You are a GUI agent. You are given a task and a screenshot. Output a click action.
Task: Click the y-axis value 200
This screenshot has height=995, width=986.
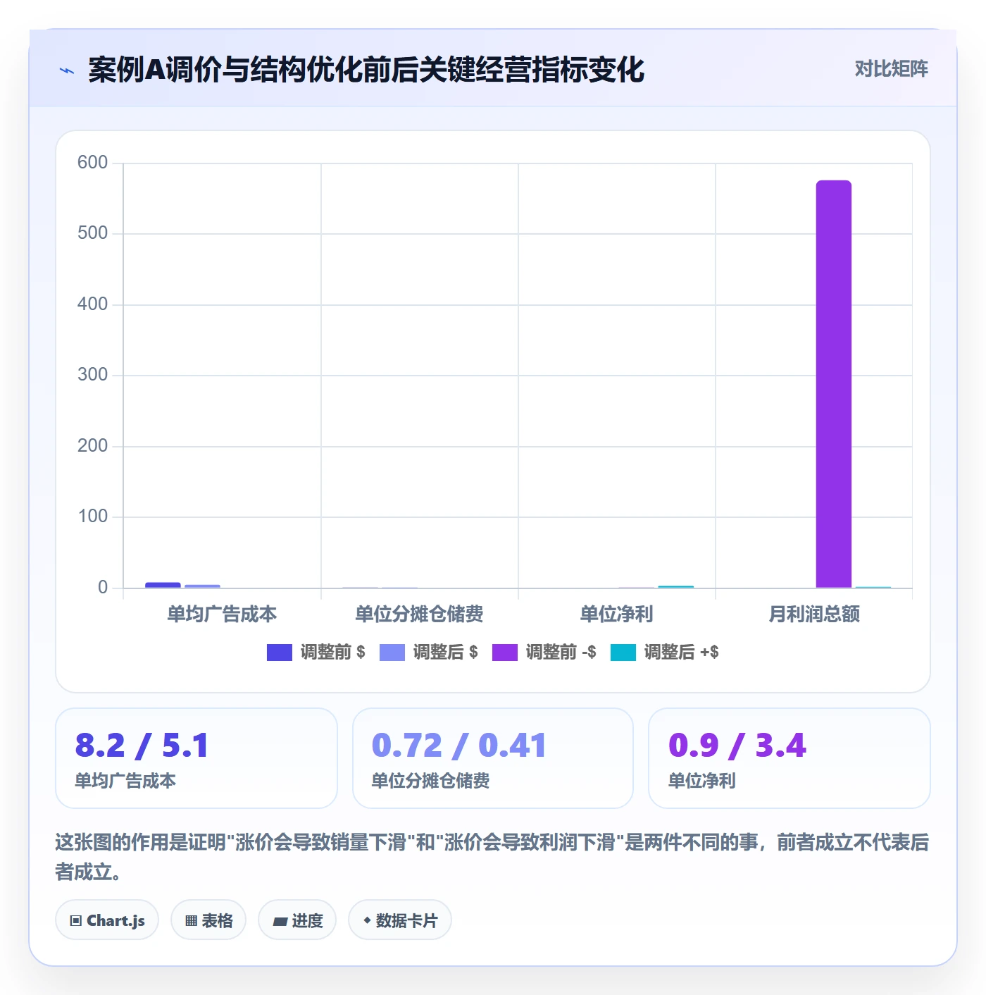click(92, 446)
